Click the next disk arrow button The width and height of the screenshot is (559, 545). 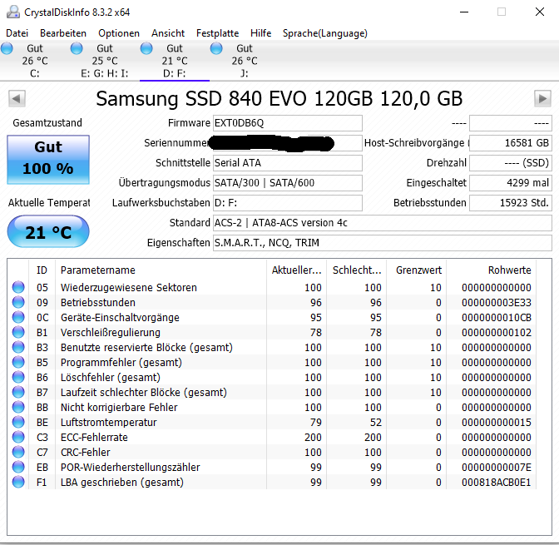542,98
